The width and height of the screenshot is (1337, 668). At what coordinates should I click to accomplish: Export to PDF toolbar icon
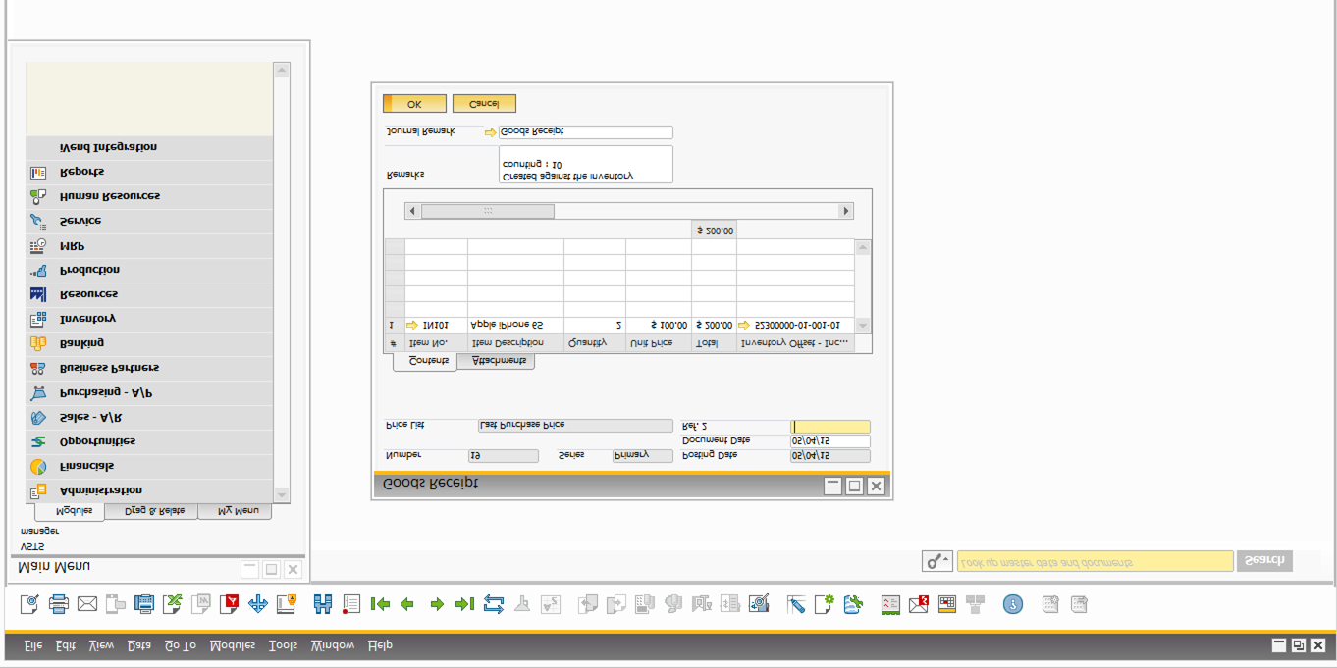pos(230,604)
